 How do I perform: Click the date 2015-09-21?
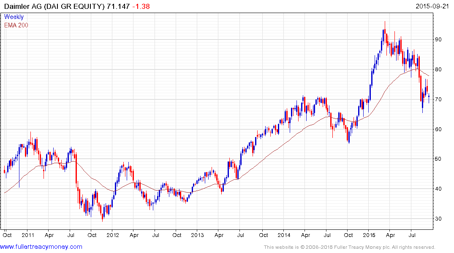pyautogui.click(x=432, y=6)
